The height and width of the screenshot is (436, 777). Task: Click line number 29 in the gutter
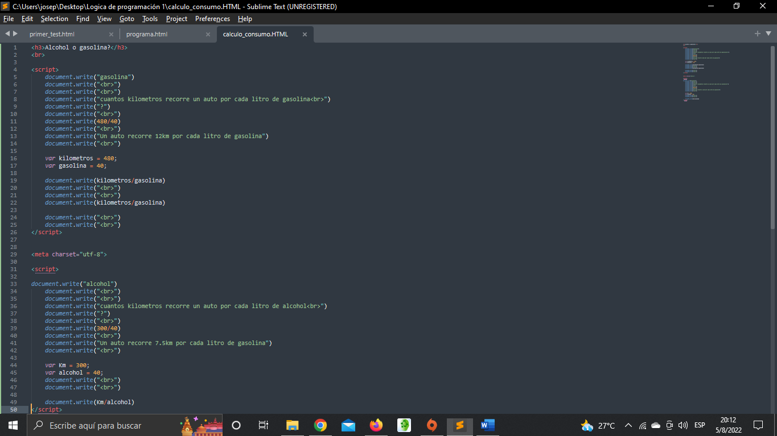14,254
